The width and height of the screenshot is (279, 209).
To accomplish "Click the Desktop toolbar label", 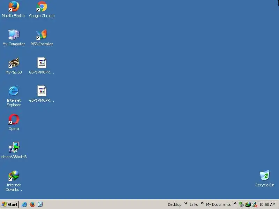I will pos(175,204).
